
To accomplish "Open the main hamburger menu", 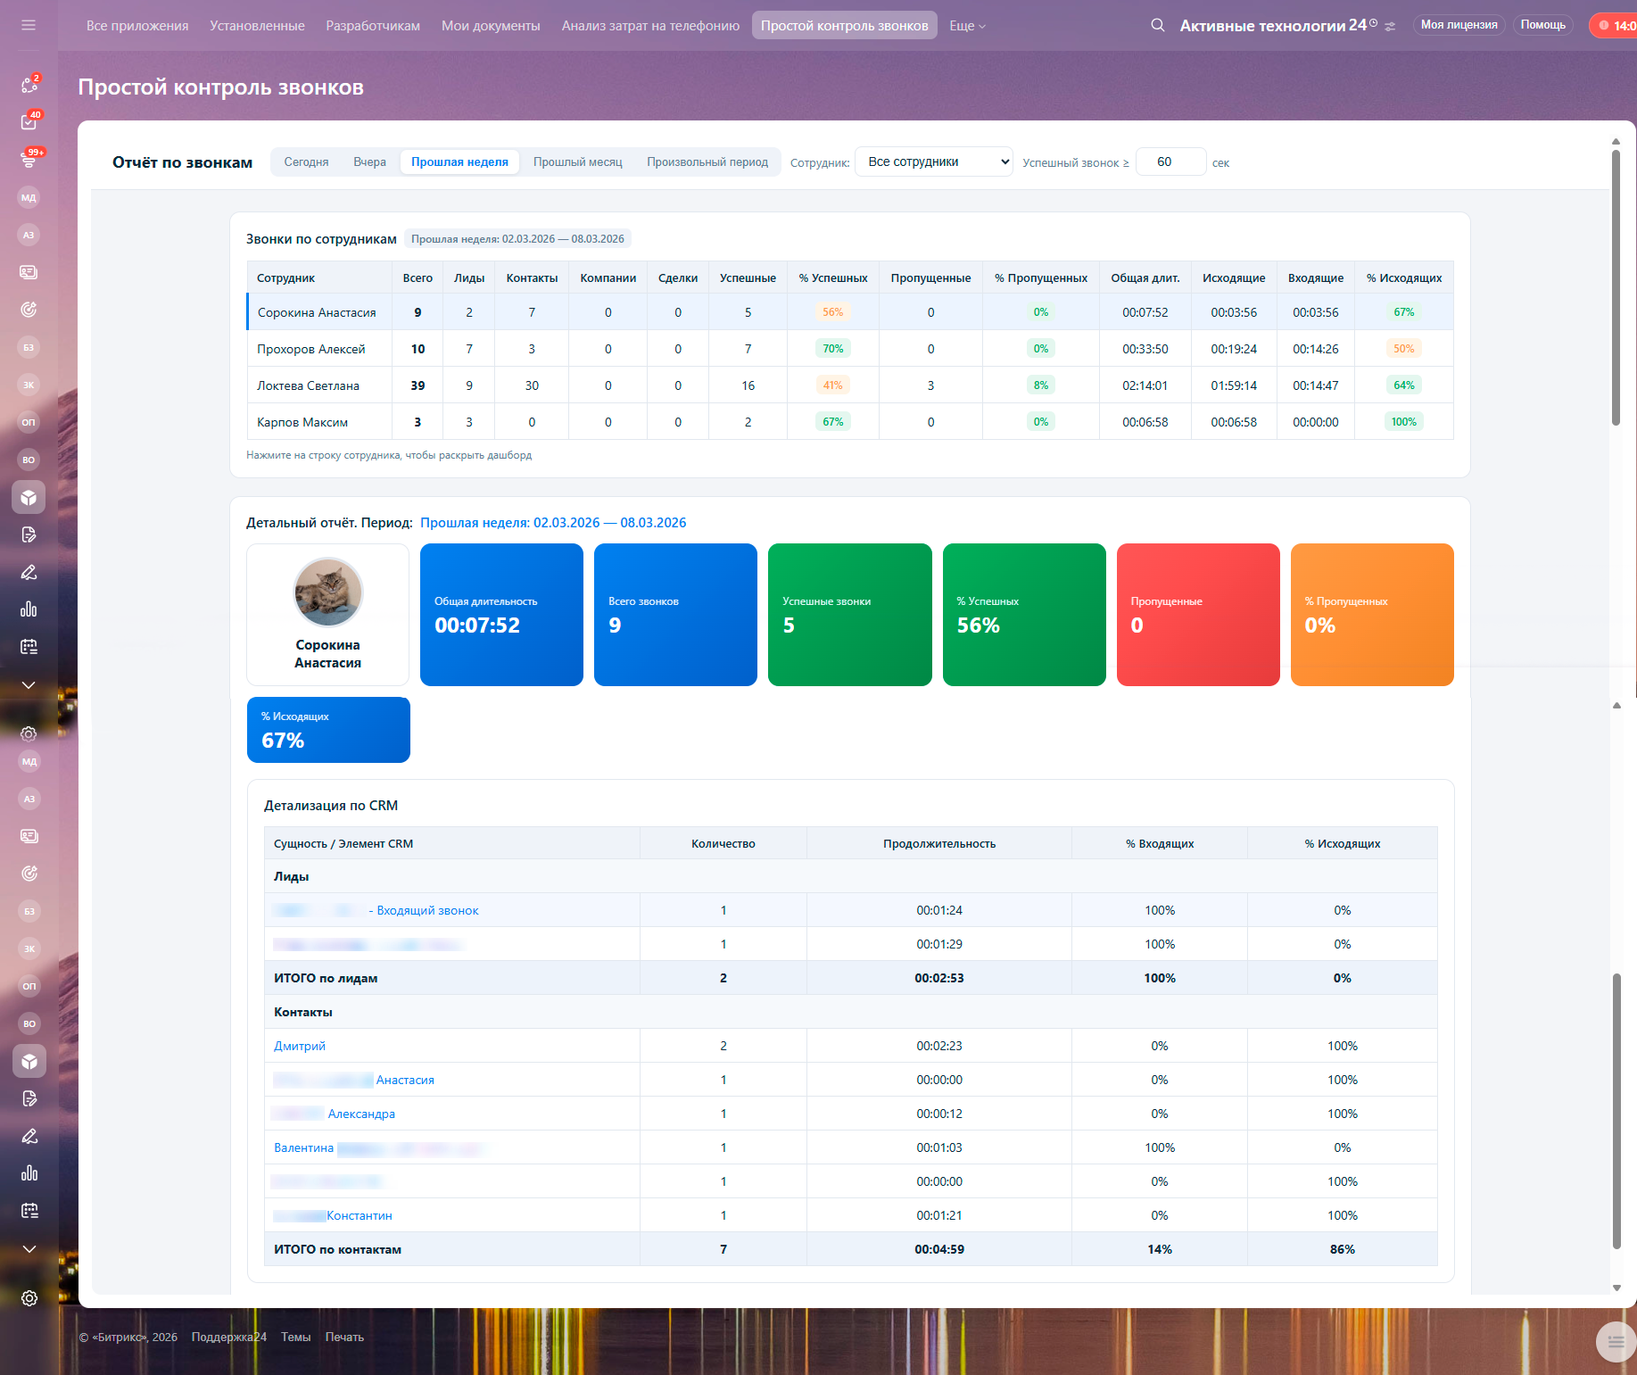I will [x=29, y=25].
